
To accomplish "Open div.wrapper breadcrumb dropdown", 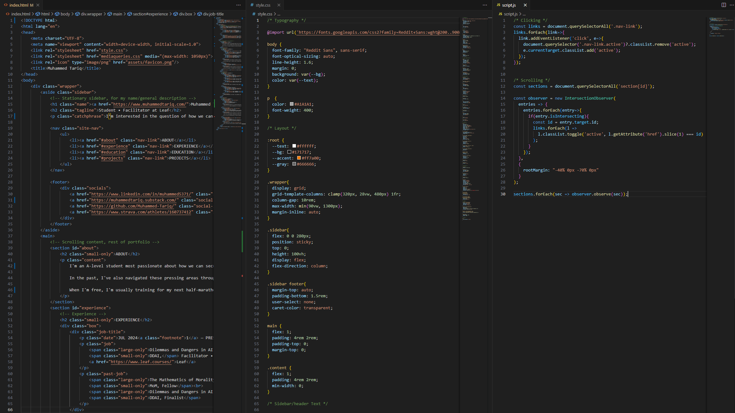I will (91, 14).
